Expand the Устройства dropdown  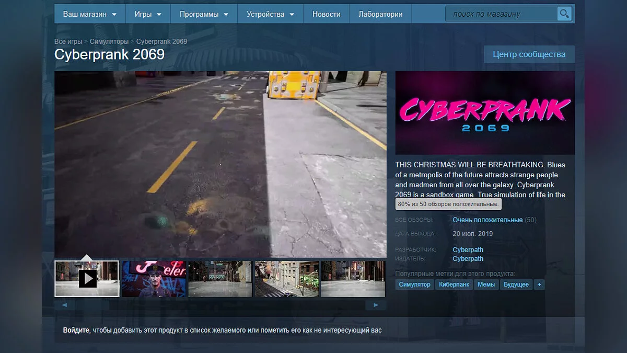tap(270, 14)
